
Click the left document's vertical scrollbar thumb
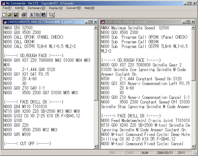point(96,65)
